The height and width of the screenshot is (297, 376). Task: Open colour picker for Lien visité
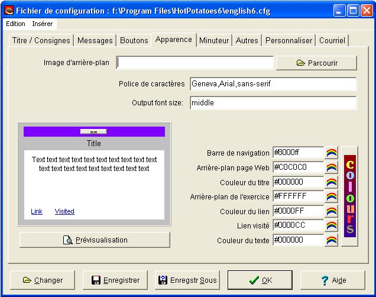click(x=332, y=225)
